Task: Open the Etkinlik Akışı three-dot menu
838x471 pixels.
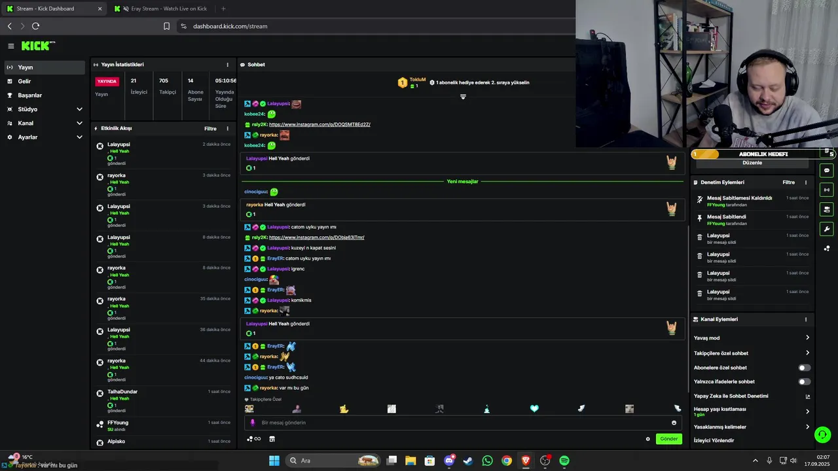Action: [228, 129]
